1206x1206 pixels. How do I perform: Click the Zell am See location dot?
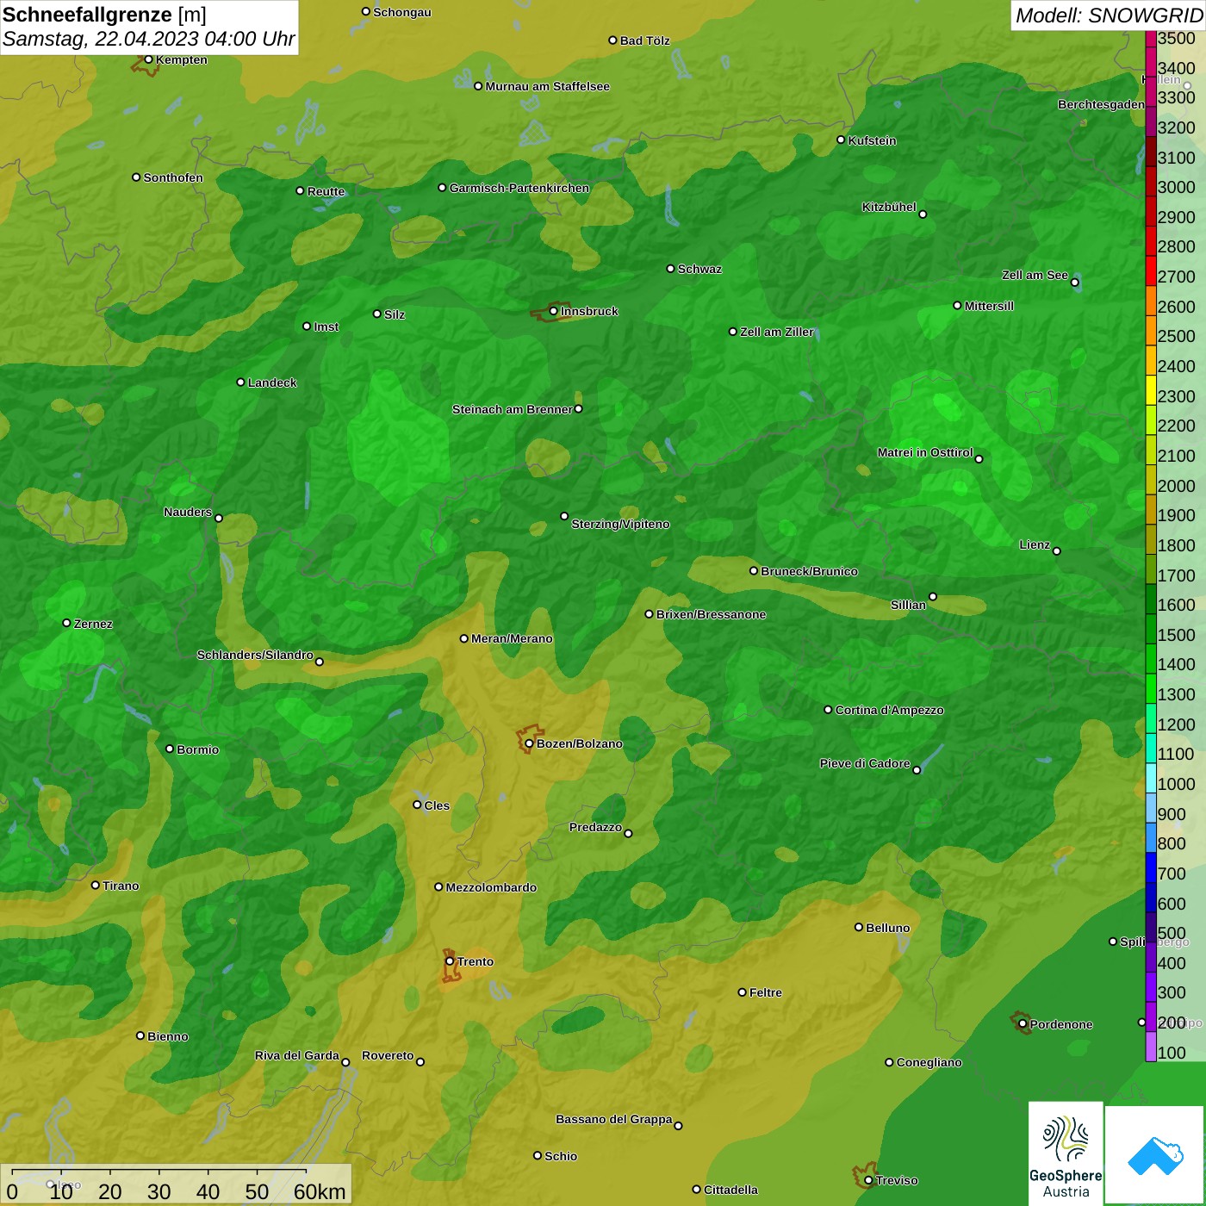coord(1074,283)
